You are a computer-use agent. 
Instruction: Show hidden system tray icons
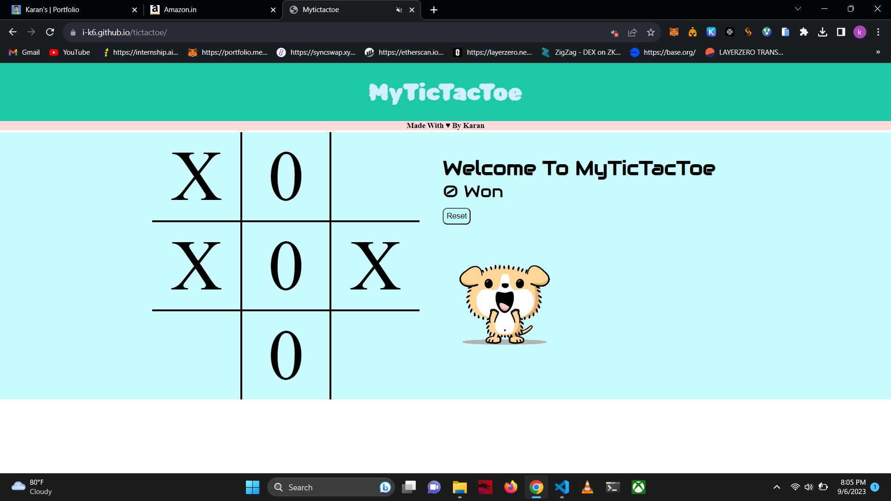click(x=776, y=487)
